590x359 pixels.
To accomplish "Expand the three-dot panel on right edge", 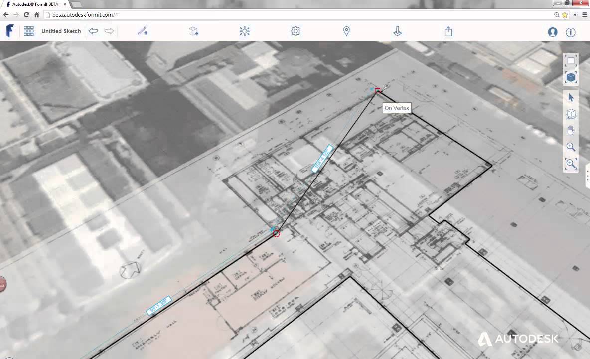I will (587, 176).
